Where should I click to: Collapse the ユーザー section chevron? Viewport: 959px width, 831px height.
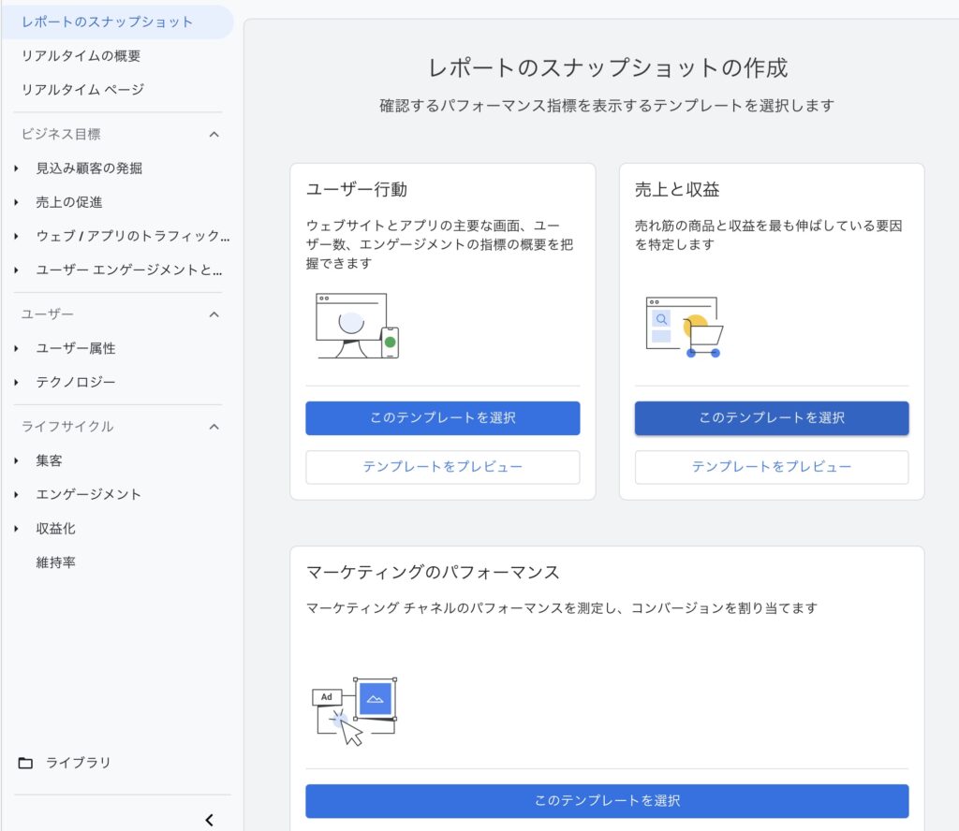[x=214, y=314]
